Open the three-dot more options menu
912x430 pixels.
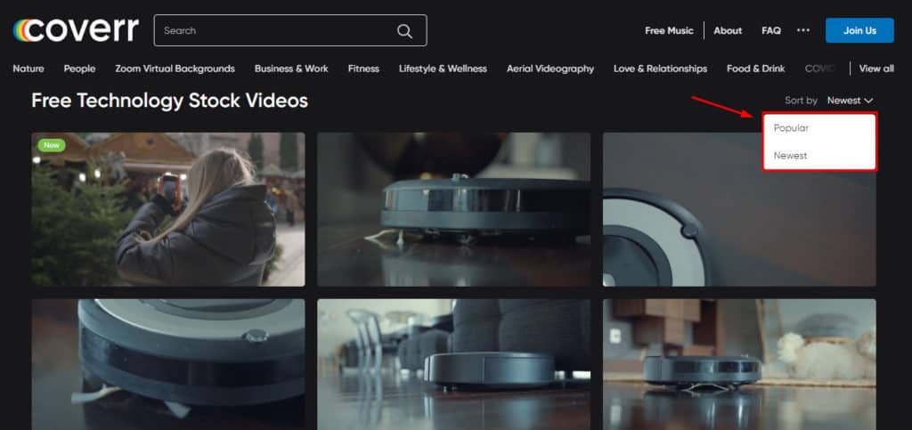coord(803,30)
